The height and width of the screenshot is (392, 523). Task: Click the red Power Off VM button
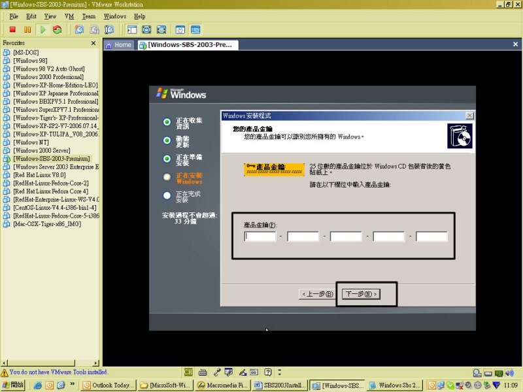(x=12, y=29)
